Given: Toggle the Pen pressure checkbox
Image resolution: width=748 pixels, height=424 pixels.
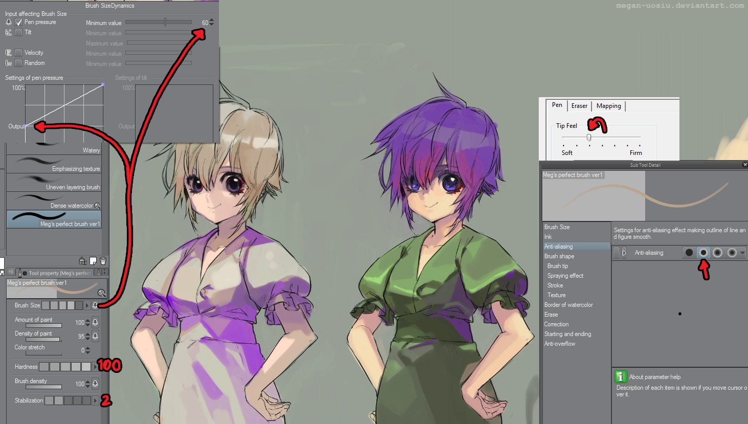Looking at the screenshot, I should (x=19, y=21).
